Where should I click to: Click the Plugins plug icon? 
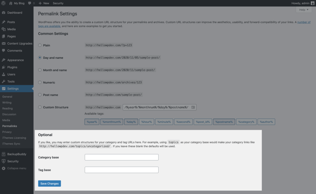click(x=4, y=67)
